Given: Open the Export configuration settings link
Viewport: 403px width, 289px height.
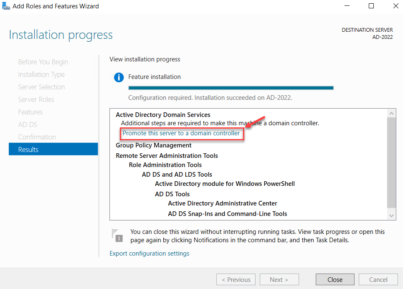Looking at the screenshot, I should (x=149, y=253).
